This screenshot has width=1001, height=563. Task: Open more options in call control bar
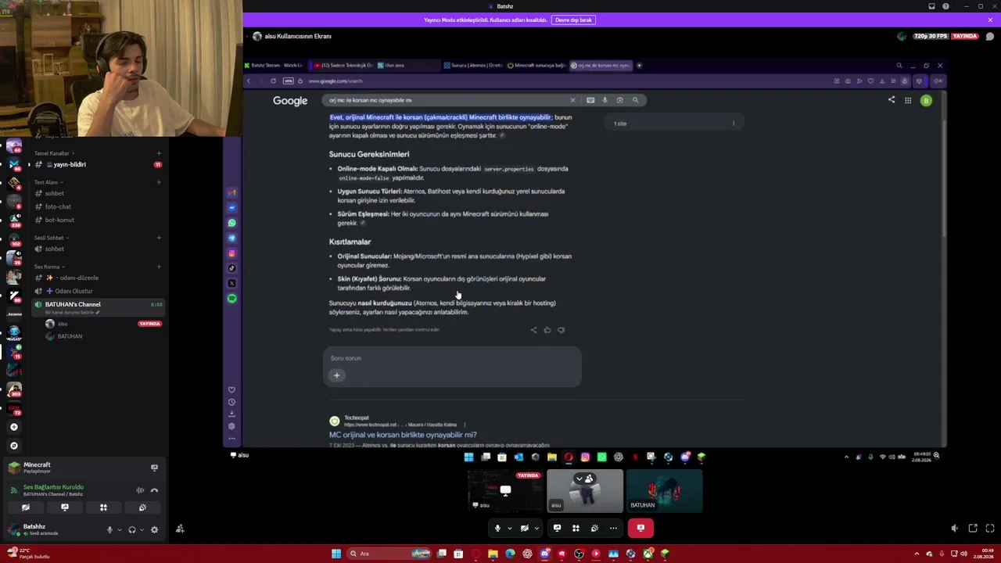click(x=613, y=529)
